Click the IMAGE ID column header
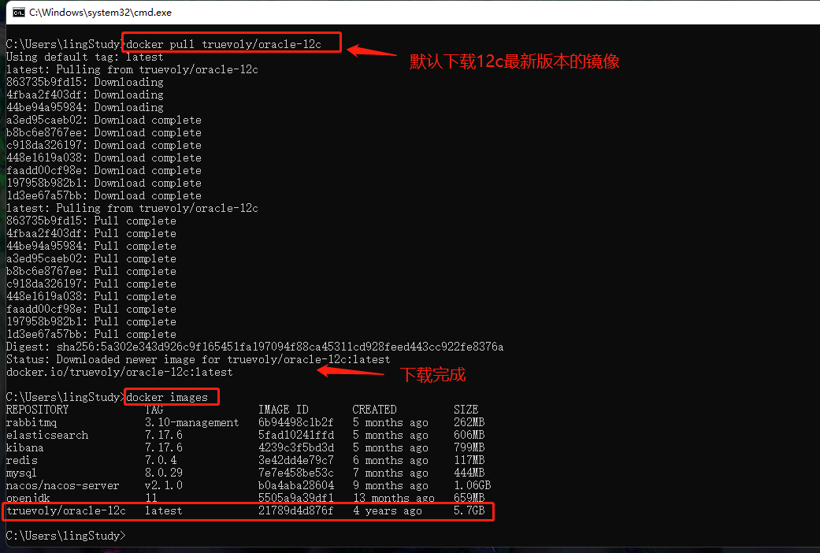This screenshot has height=553, width=820. click(284, 410)
